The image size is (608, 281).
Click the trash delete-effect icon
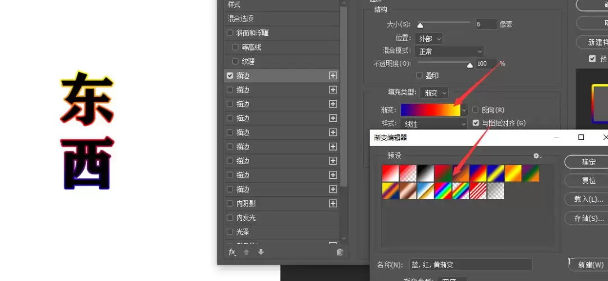[339, 252]
